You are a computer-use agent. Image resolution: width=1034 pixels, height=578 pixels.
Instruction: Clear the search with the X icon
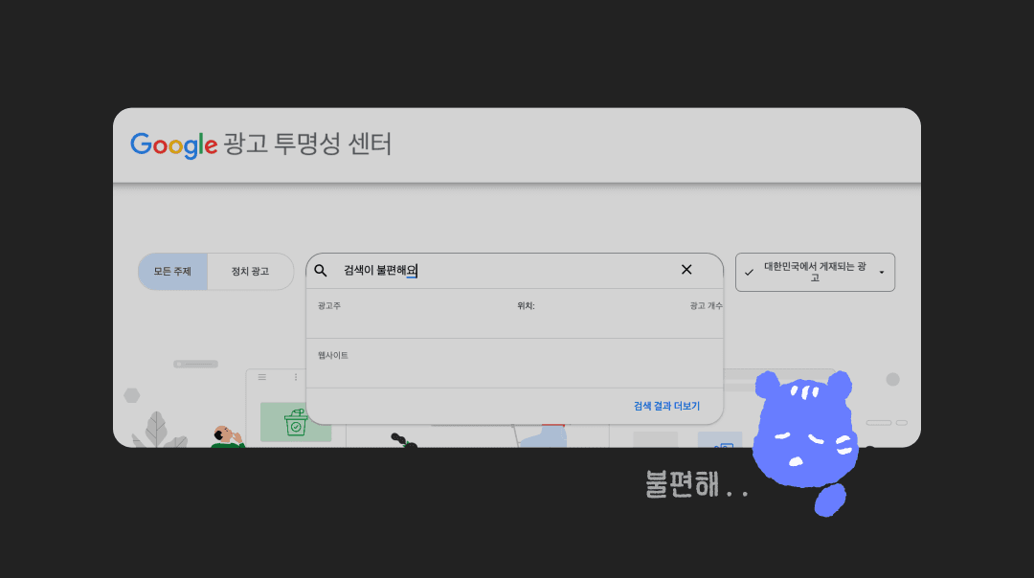click(686, 270)
